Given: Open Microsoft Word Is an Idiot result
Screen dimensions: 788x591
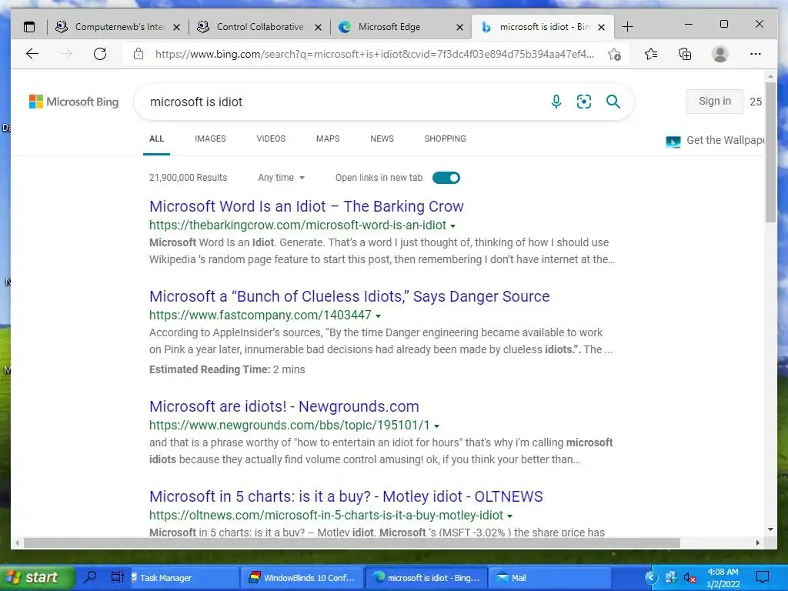Looking at the screenshot, I should (306, 206).
